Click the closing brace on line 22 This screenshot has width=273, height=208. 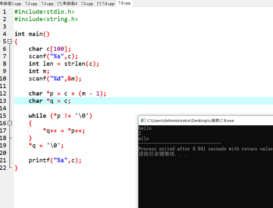click(x=16, y=168)
